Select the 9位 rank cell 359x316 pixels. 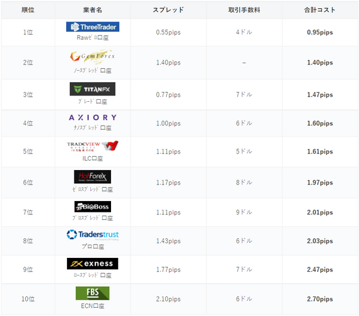tap(28, 270)
